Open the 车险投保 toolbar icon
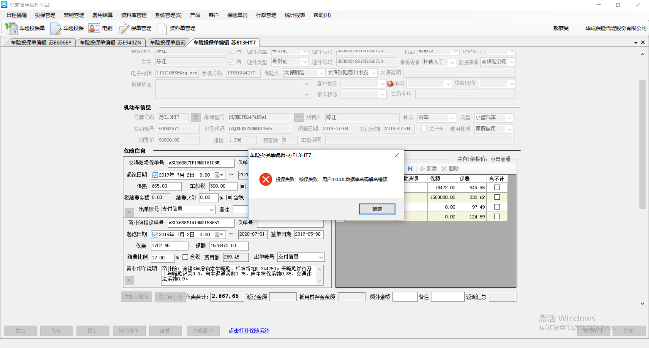 [x=55, y=28]
